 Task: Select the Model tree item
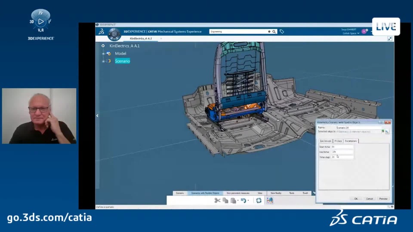tap(120, 53)
